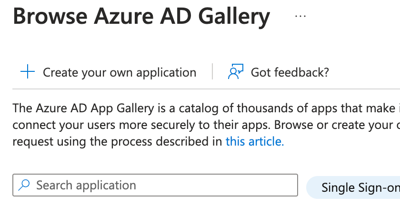This screenshot has height=216, width=400.
Task: Open the Single Sign-on filter options
Action: [x=353, y=187]
